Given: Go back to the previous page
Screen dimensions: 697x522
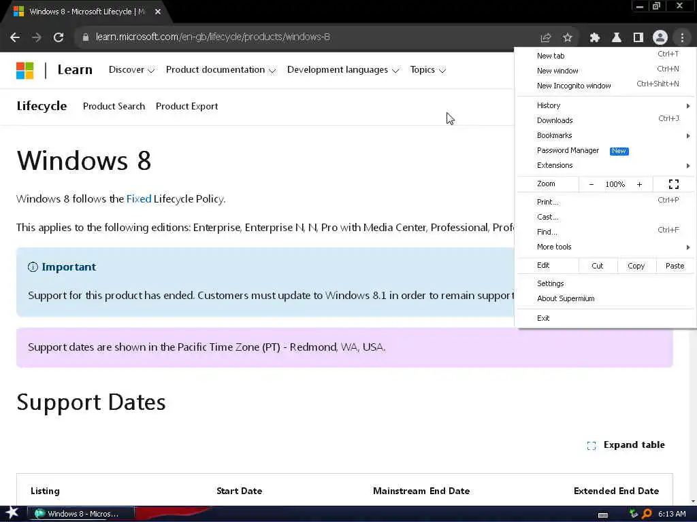Looking at the screenshot, I should (15, 37).
